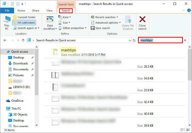This screenshot has height=133, width=192.
Task: Click Search Tools contextual tab header
Action: (66, 4)
